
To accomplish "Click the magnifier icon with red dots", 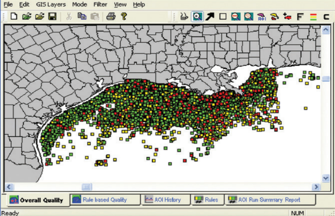I will tap(249, 16).
